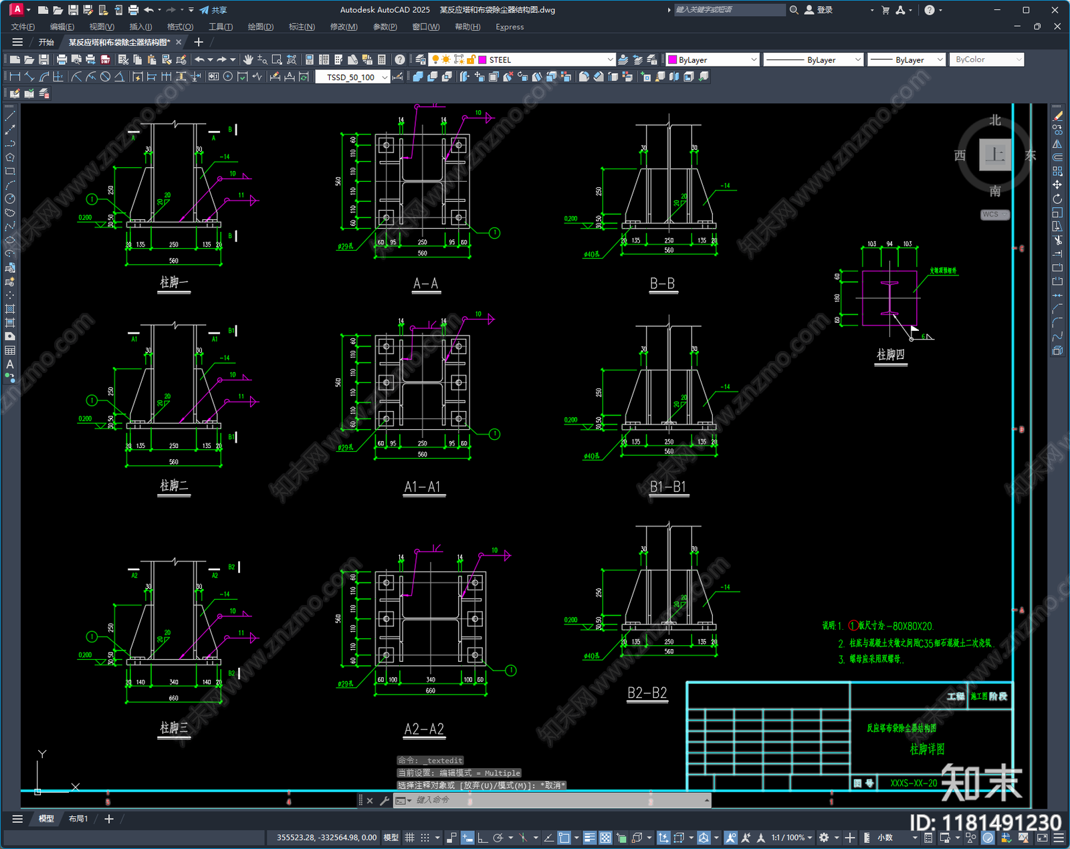Open the ByLayer linetype dropdown

coord(858,59)
